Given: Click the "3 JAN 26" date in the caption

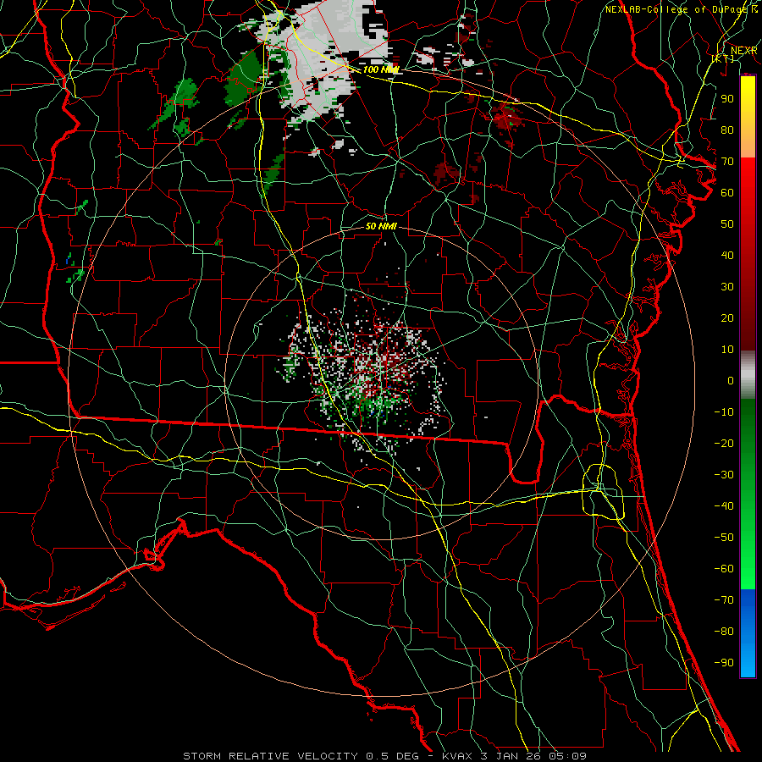Looking at the screenshot, I should coord(512,756).
